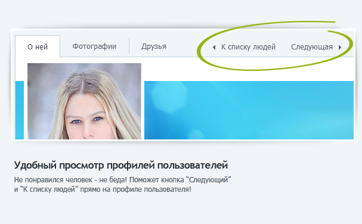Viewport: 362px width, 224px height.
Task: Go back via "К списку людей" link
Action: (248, 47)
